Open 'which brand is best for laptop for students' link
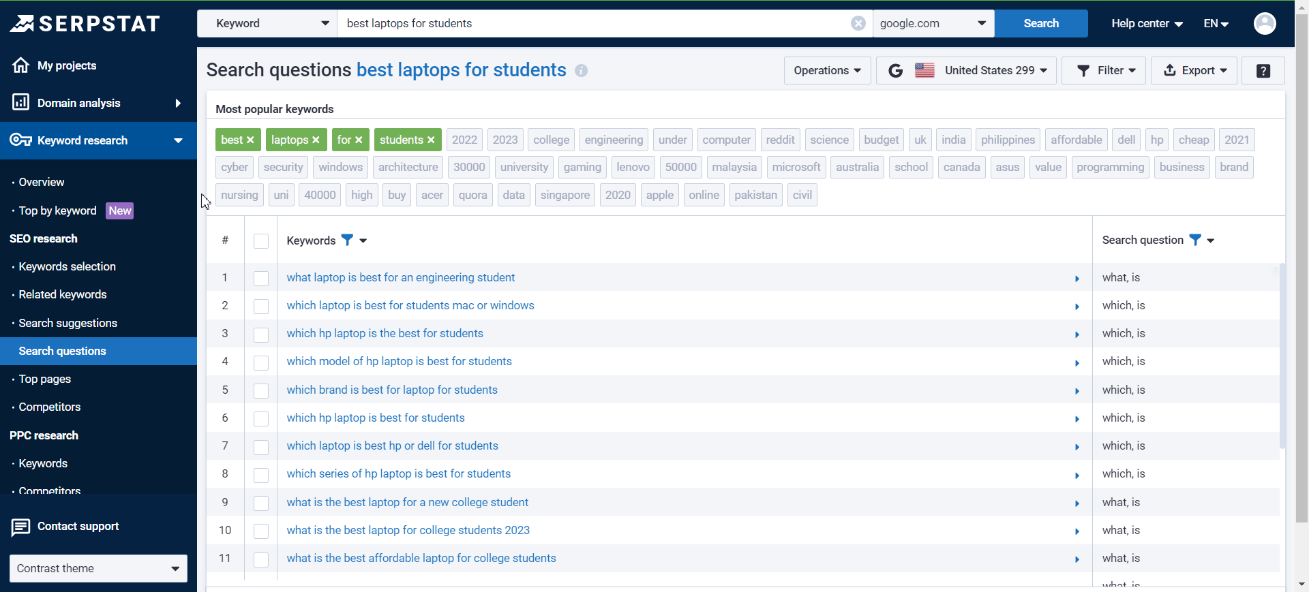The height and width of the screenshot is (592, 1309). pos(392,390)
